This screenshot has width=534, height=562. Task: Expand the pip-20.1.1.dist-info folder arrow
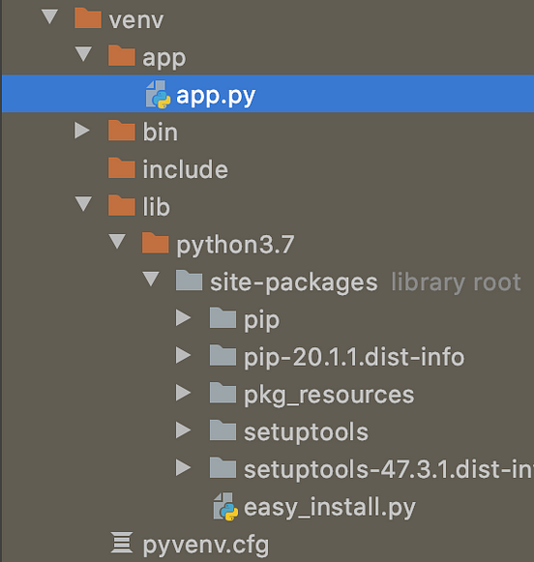pos(183,355)
